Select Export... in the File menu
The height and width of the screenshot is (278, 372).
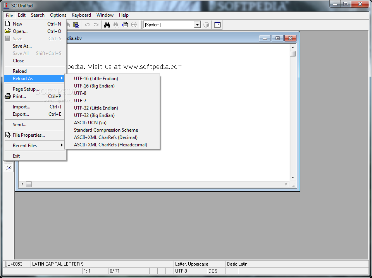tap(35, 114)
